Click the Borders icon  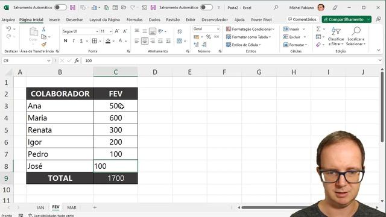coord(95,41)
